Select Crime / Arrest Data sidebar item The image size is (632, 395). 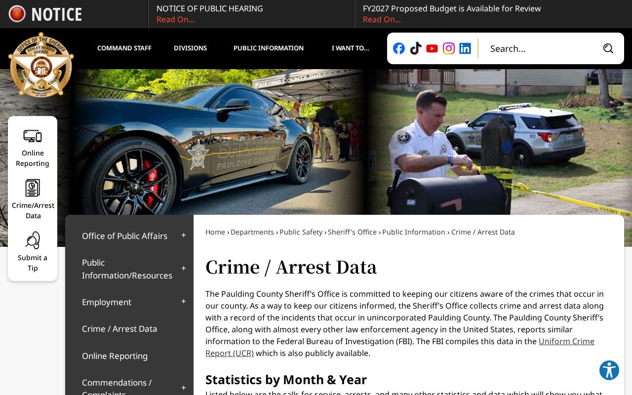point(119,329)
